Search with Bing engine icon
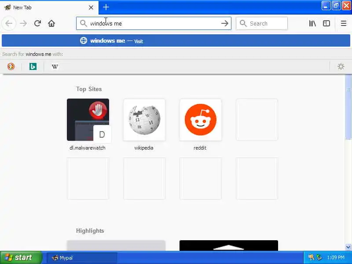 click(33, 66)
